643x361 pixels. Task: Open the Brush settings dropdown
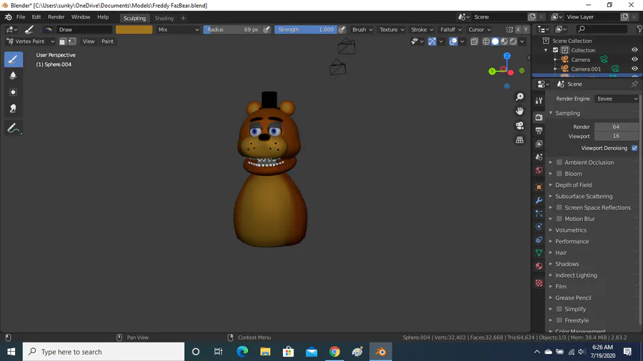coord(362,29)
